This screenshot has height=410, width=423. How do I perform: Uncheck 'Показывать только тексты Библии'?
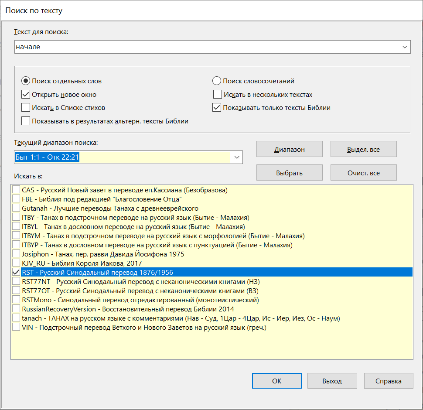[217, 107]
